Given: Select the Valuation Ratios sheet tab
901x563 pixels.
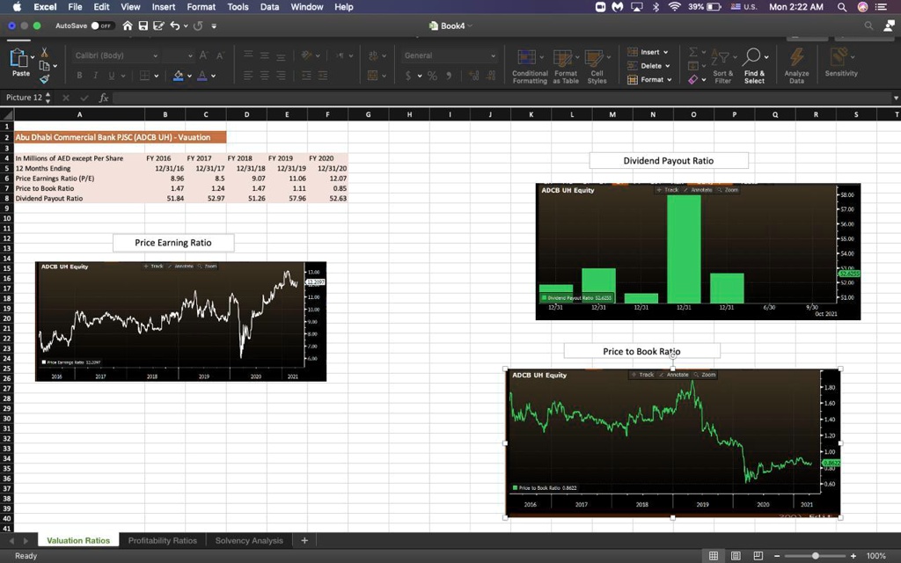Looking at the screenshot, I should click(x=78, y=541).
